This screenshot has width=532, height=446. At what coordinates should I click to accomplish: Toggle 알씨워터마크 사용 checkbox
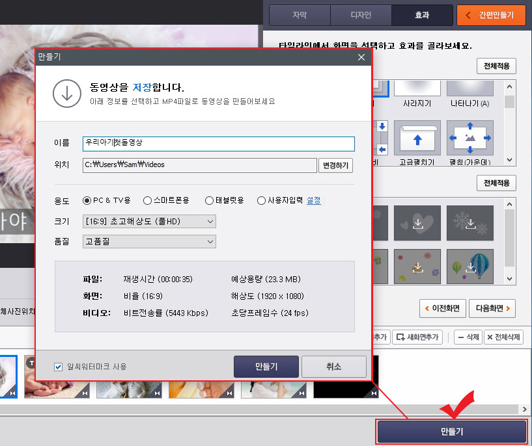(58, 367)
